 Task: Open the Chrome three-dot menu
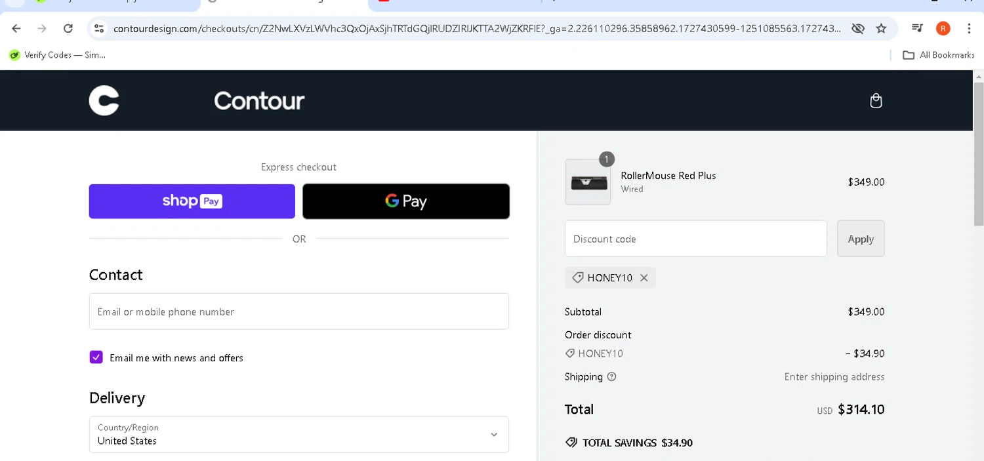point(969,28)
